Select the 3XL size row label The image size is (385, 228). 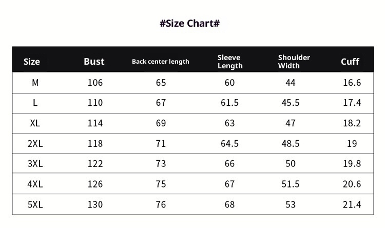(35, 164)
